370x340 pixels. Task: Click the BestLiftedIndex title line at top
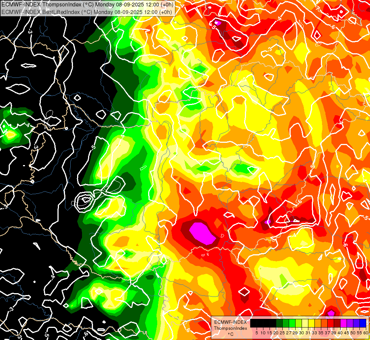(87, 12)
